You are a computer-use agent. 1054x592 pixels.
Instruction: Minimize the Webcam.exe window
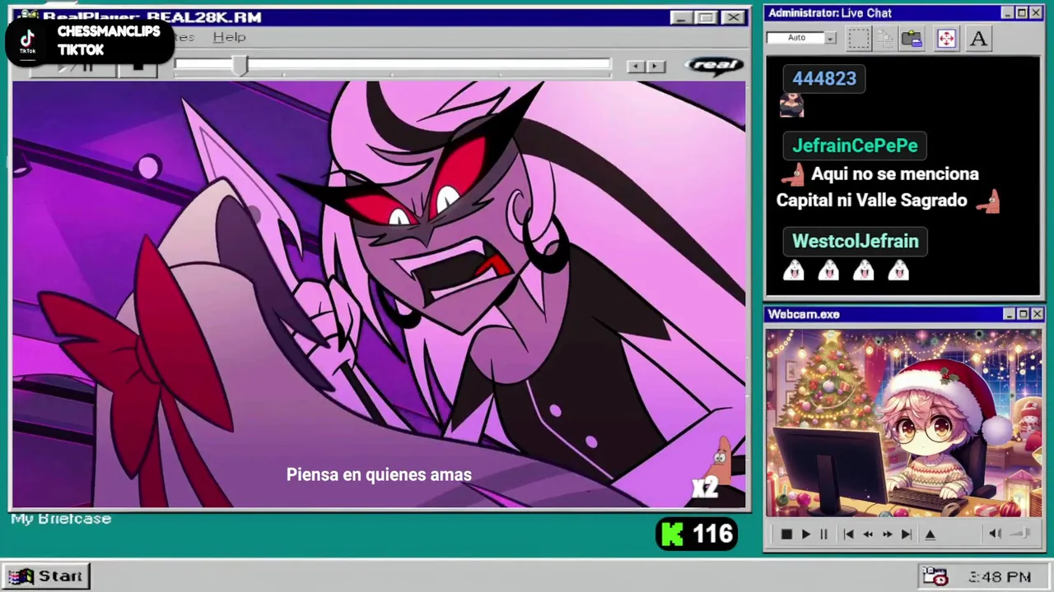pyautogui.click(x=1009, y=314)
